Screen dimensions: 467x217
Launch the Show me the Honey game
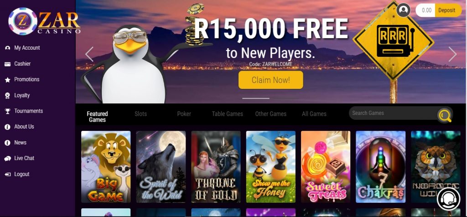click(271, 167)
